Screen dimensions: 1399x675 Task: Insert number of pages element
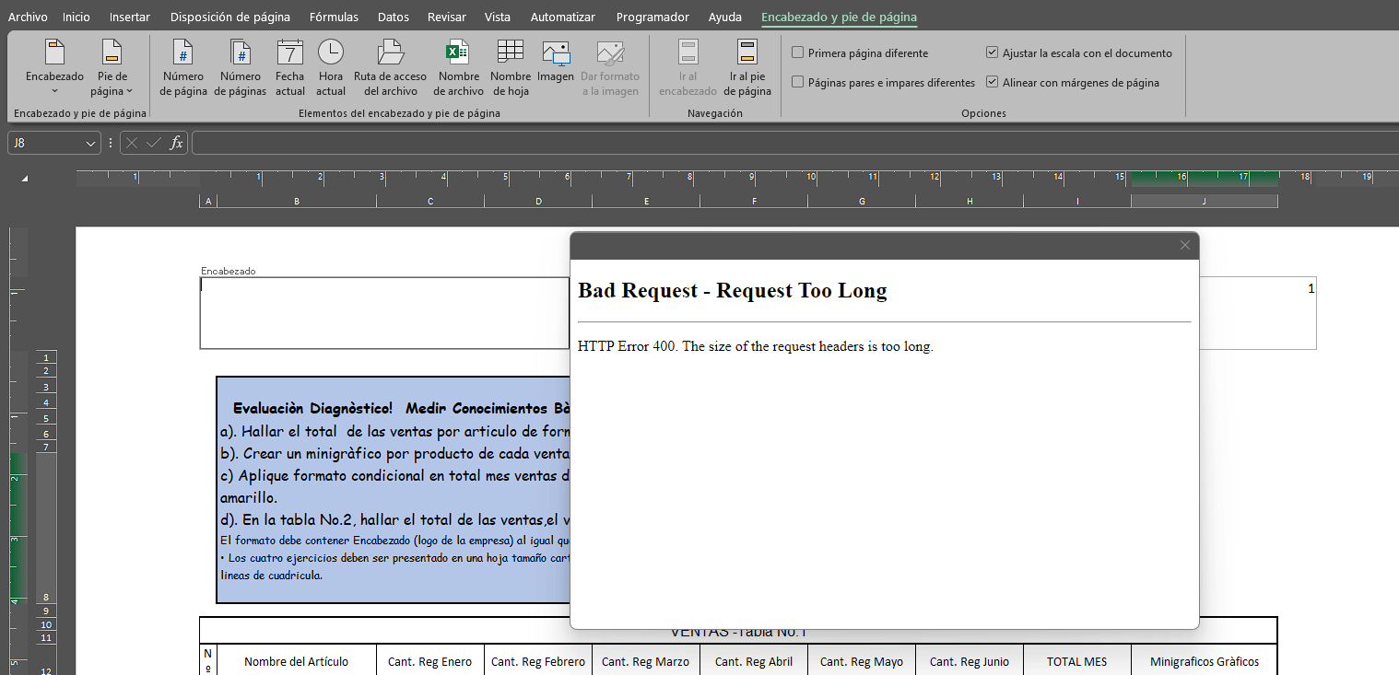click(240, 67)
